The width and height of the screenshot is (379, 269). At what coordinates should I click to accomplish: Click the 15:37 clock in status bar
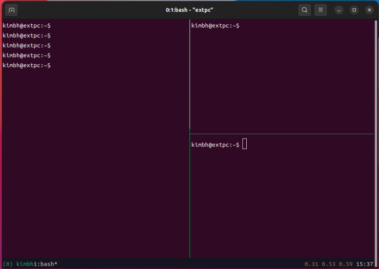pyautogui.click(x=364, y=264)
